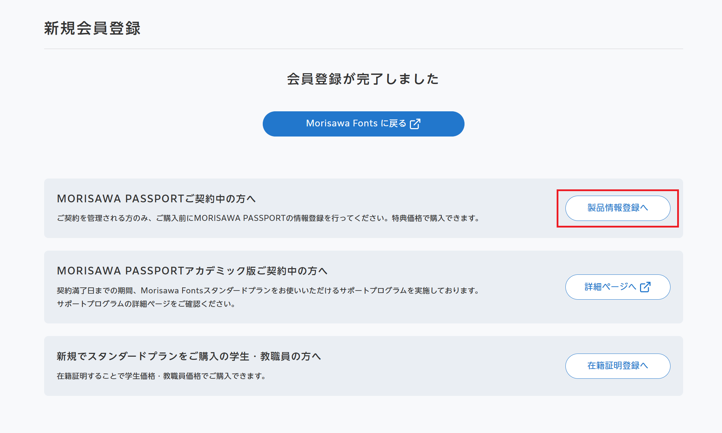The image size is (722, 433).
Task: Select the 新規でスタンダードプランをご購入 heading
Action: point(189,356)
